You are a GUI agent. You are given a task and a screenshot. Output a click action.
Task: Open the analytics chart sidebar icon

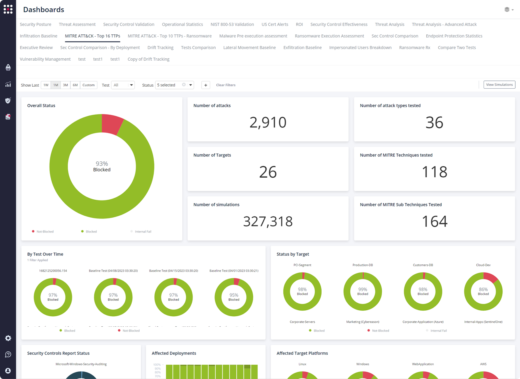(x=8, y=84)
